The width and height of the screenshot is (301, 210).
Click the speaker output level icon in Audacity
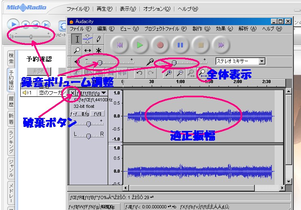pos(77,62)
